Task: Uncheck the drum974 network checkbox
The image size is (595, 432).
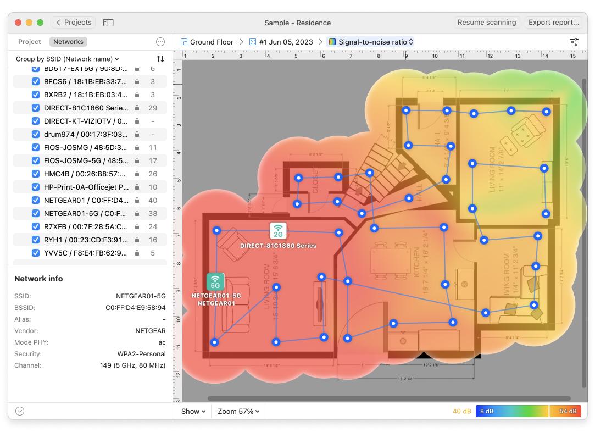Action: point(36,135)
